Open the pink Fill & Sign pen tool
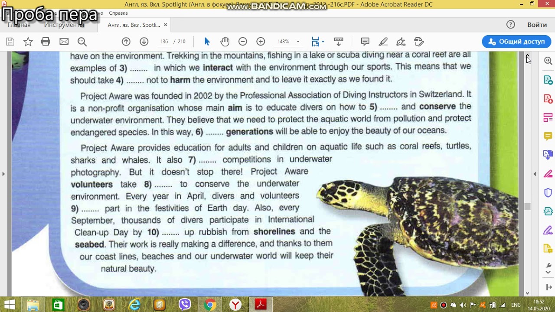 (x=548, y=174)
